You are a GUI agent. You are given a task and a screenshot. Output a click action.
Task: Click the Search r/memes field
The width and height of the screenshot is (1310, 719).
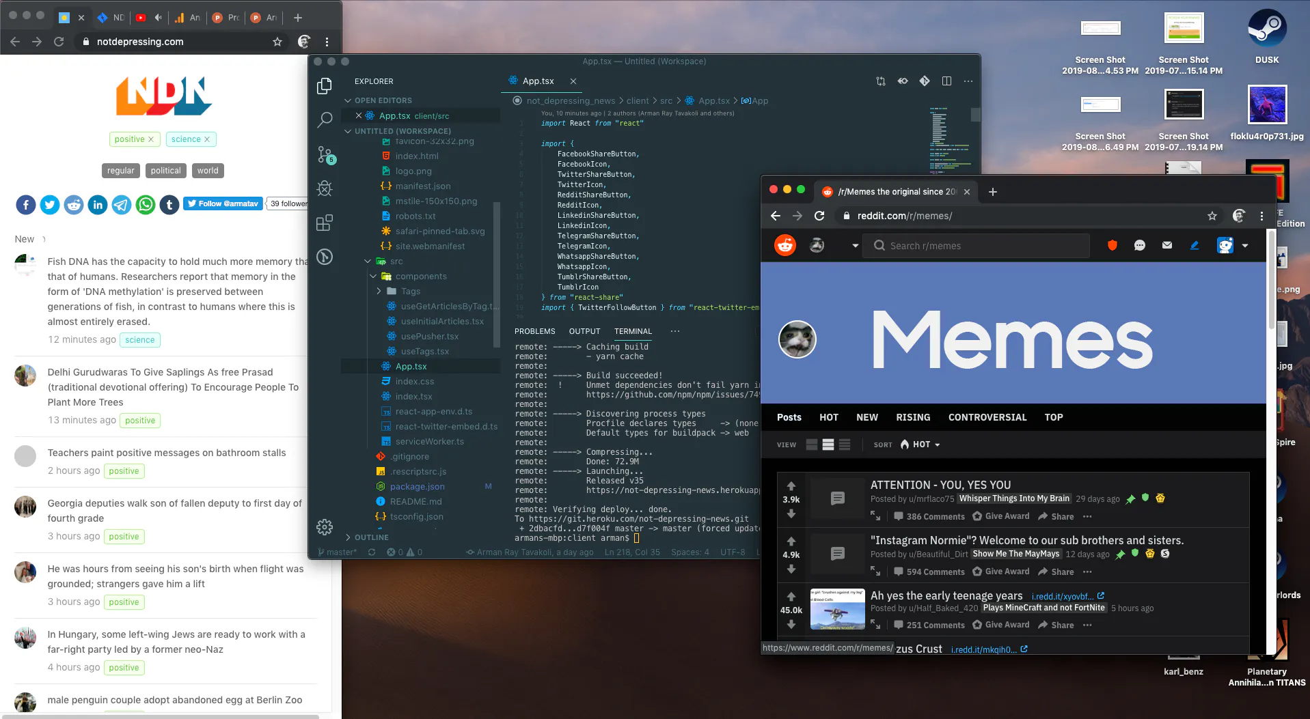tap(977, 246)
